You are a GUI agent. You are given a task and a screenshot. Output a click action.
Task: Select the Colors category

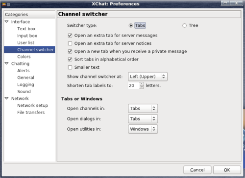click(24, 57)
